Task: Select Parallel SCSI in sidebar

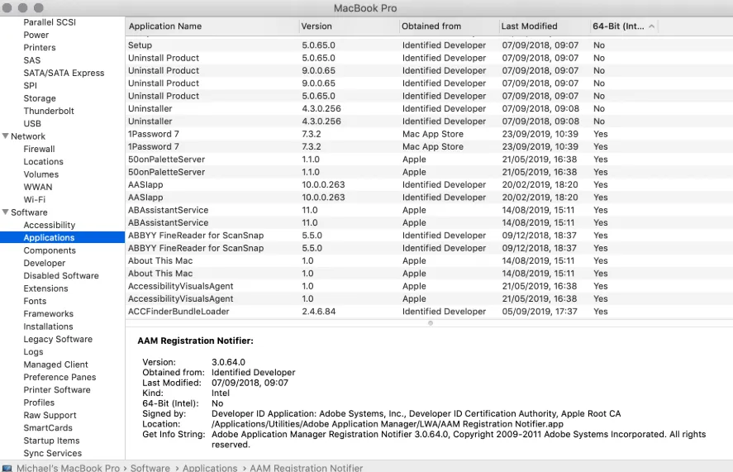Action: (50, 22)
